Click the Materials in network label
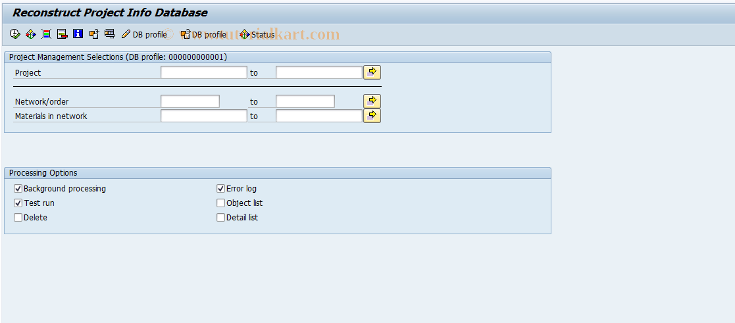Screen dimensions: 735x323 tap(51, 116)
